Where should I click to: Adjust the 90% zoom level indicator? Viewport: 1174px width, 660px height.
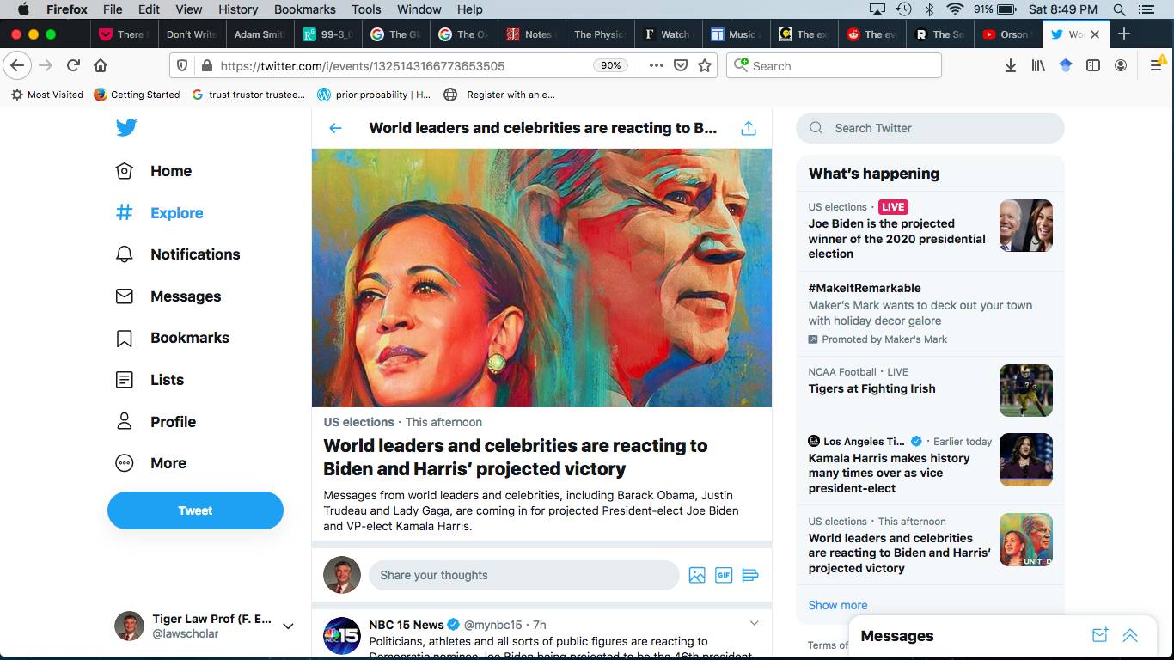coord(610,65)
